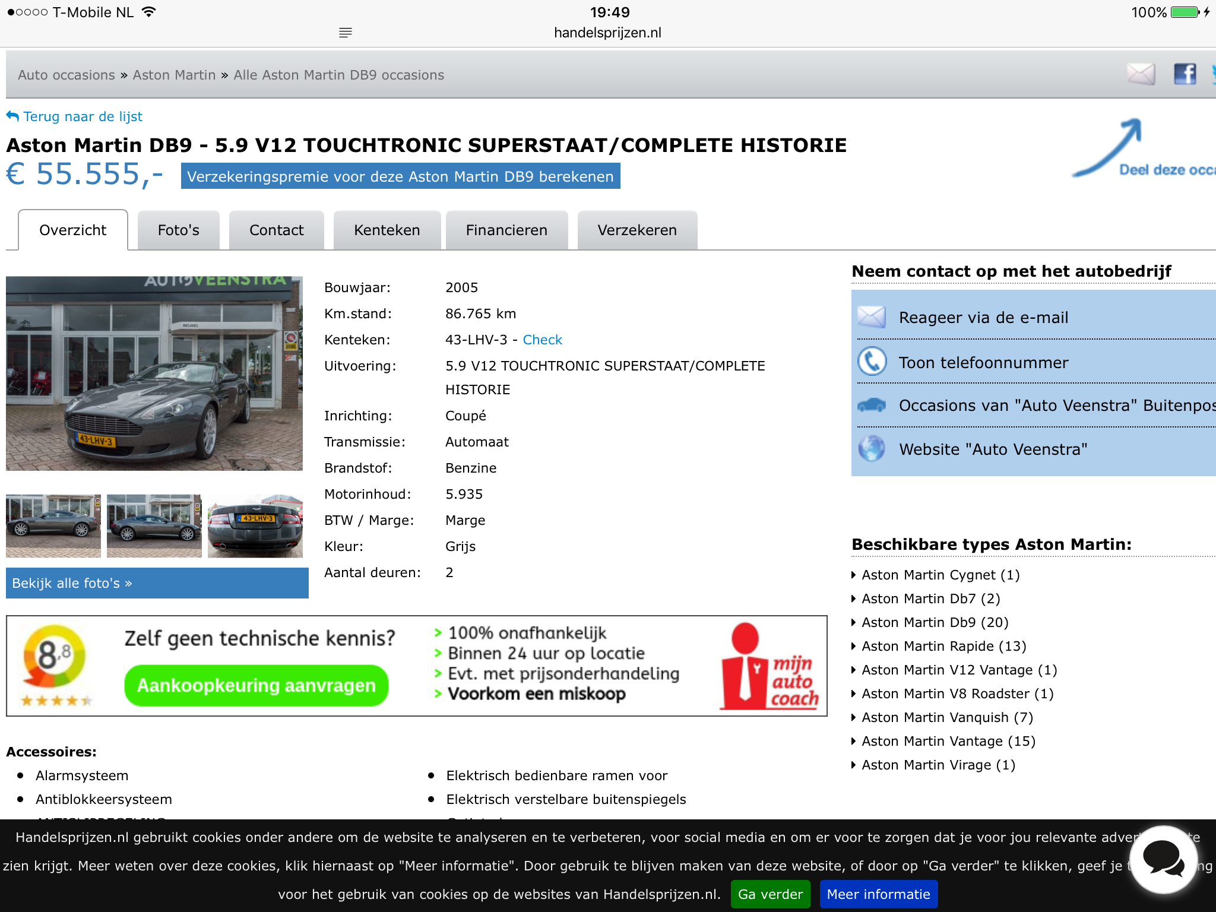Viewport: 1216px width, 912px height.
Task: Click the Check link beside kenteken
Action: (542, 340)
